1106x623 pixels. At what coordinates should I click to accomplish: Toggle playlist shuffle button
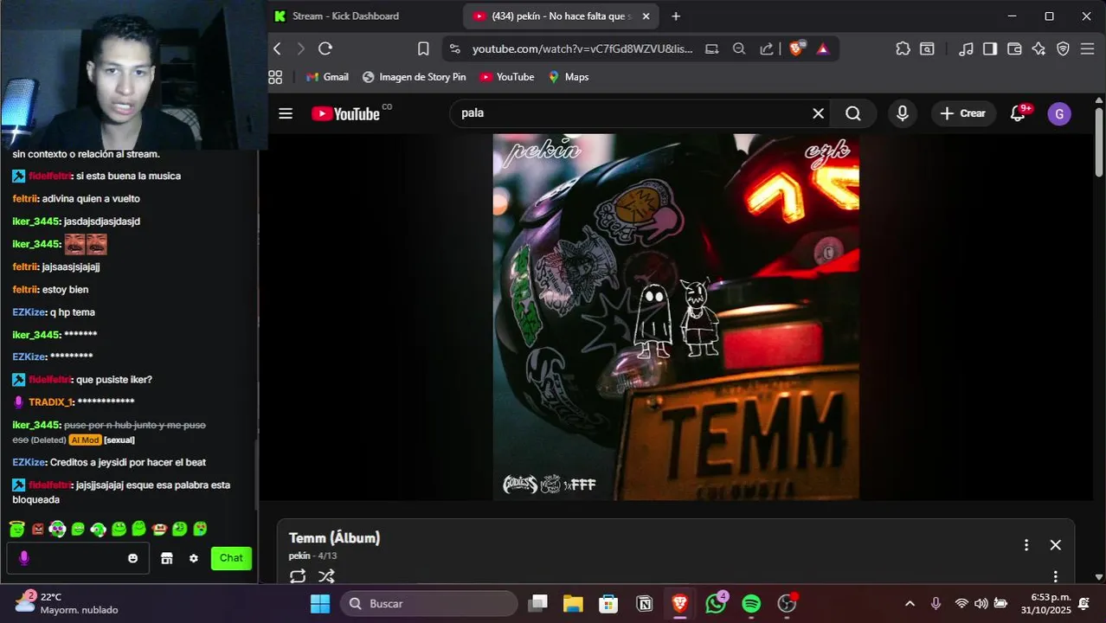[x=326, y=575]
